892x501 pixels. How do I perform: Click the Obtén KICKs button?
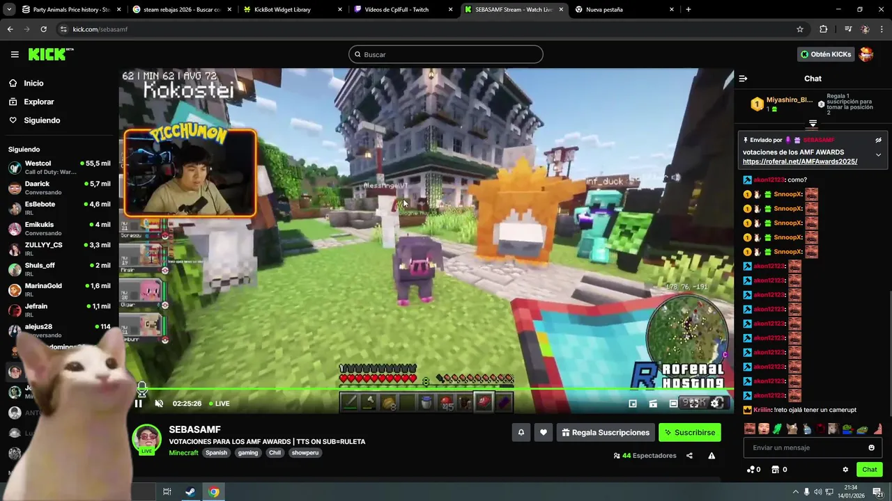click(826, 54)
